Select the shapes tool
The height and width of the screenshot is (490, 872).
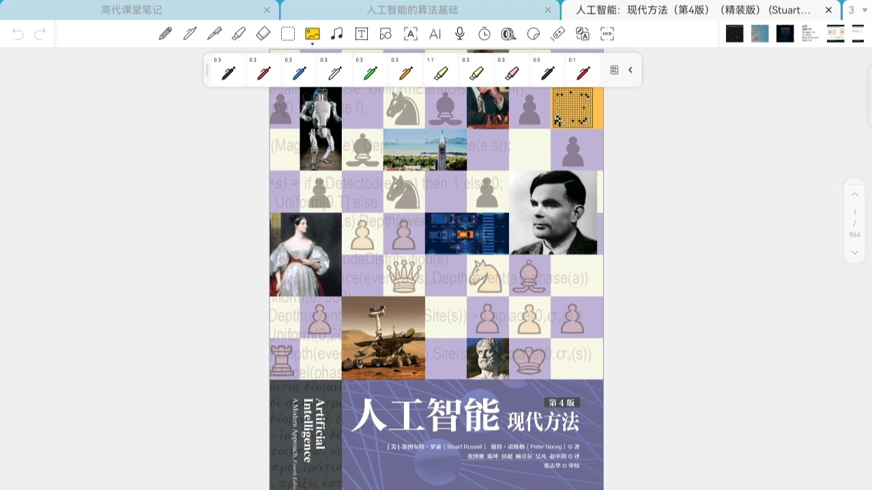pyautogui.click(x=386, y=33)
